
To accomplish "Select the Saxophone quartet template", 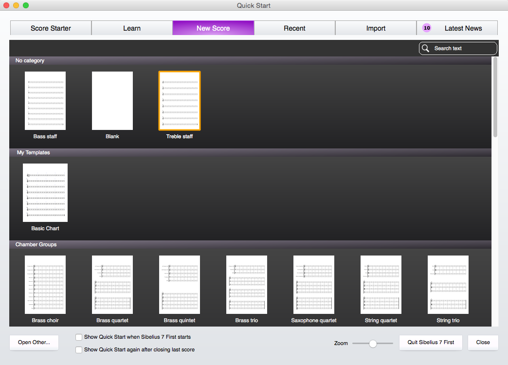I will coord(314,285).
